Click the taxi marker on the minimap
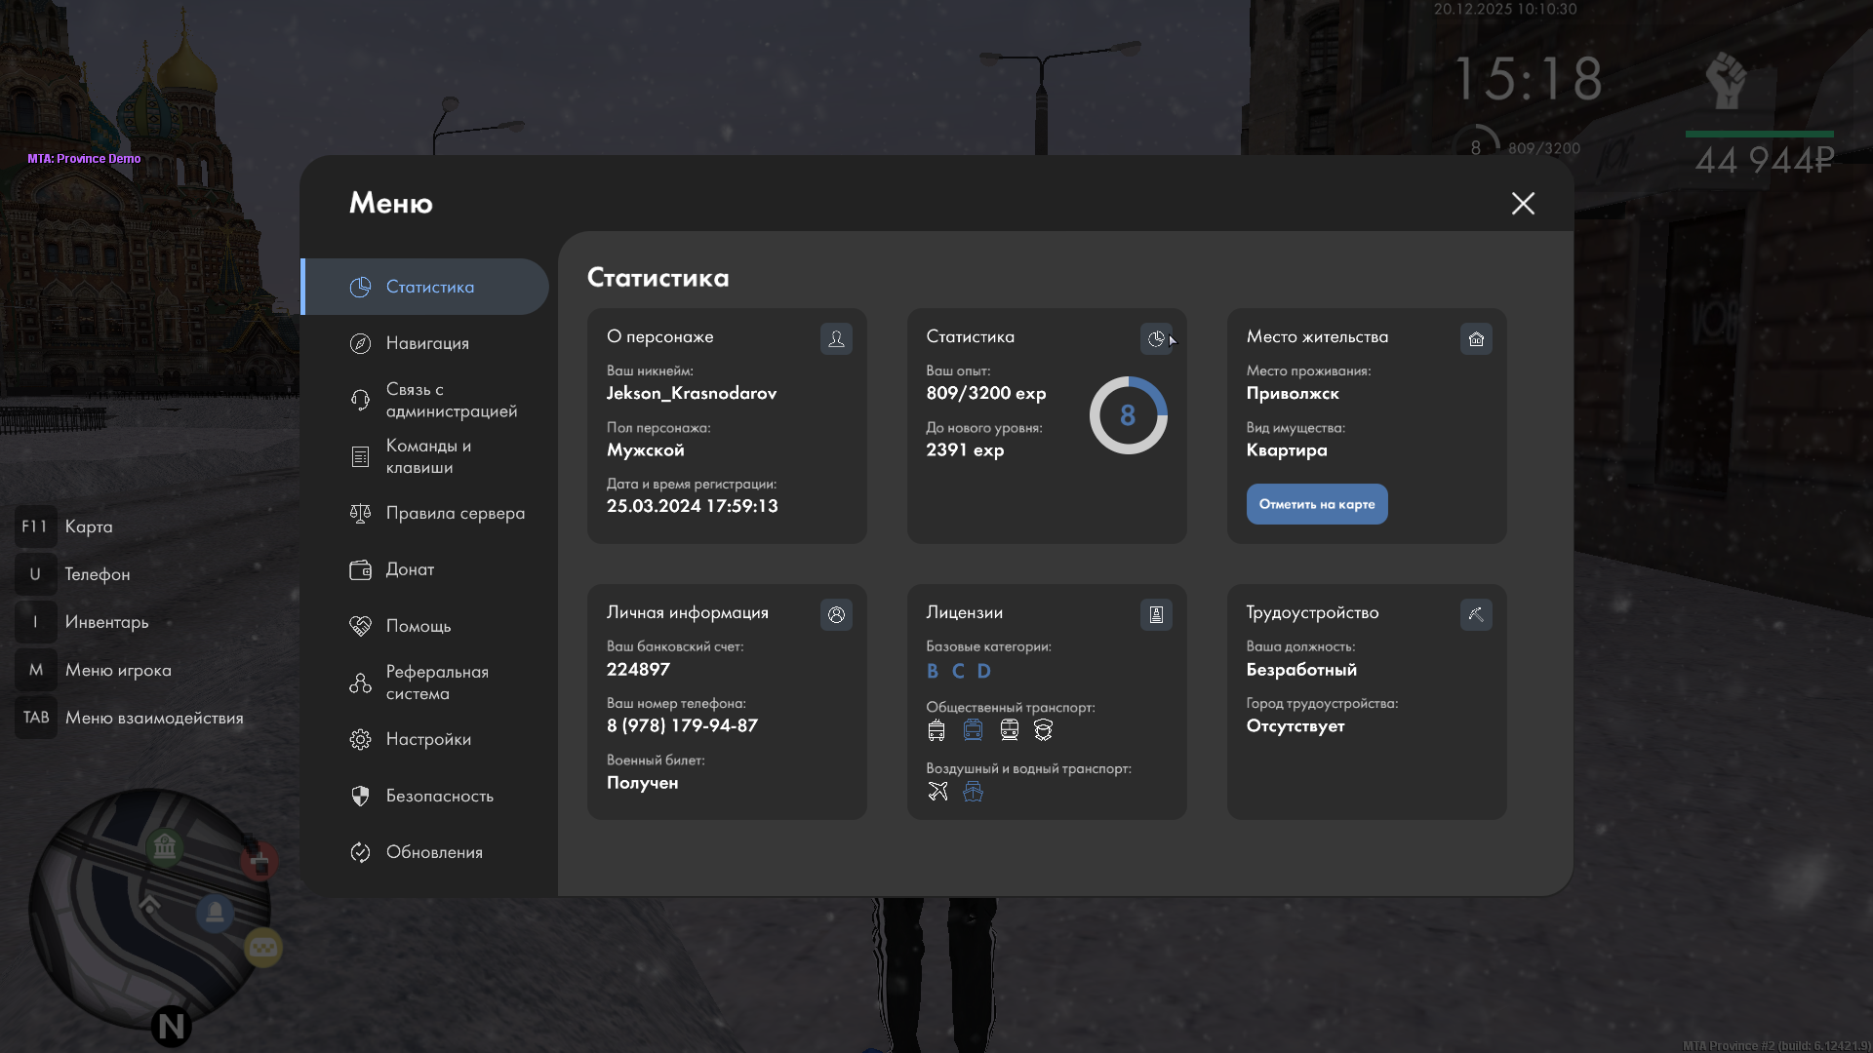 pyautogui.click(x=262, y=947)
